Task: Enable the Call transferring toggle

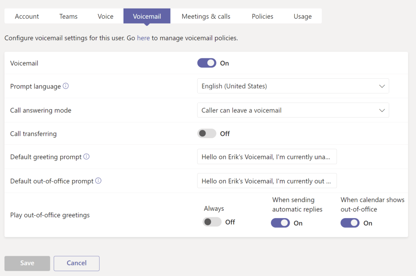Action: (207, 134)
